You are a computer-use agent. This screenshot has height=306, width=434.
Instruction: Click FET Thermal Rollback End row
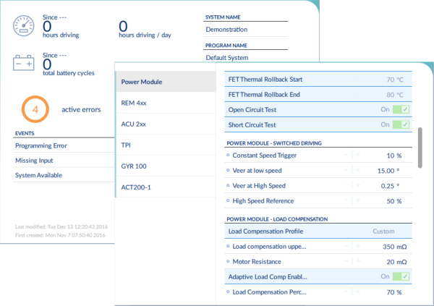pos(318,95)
